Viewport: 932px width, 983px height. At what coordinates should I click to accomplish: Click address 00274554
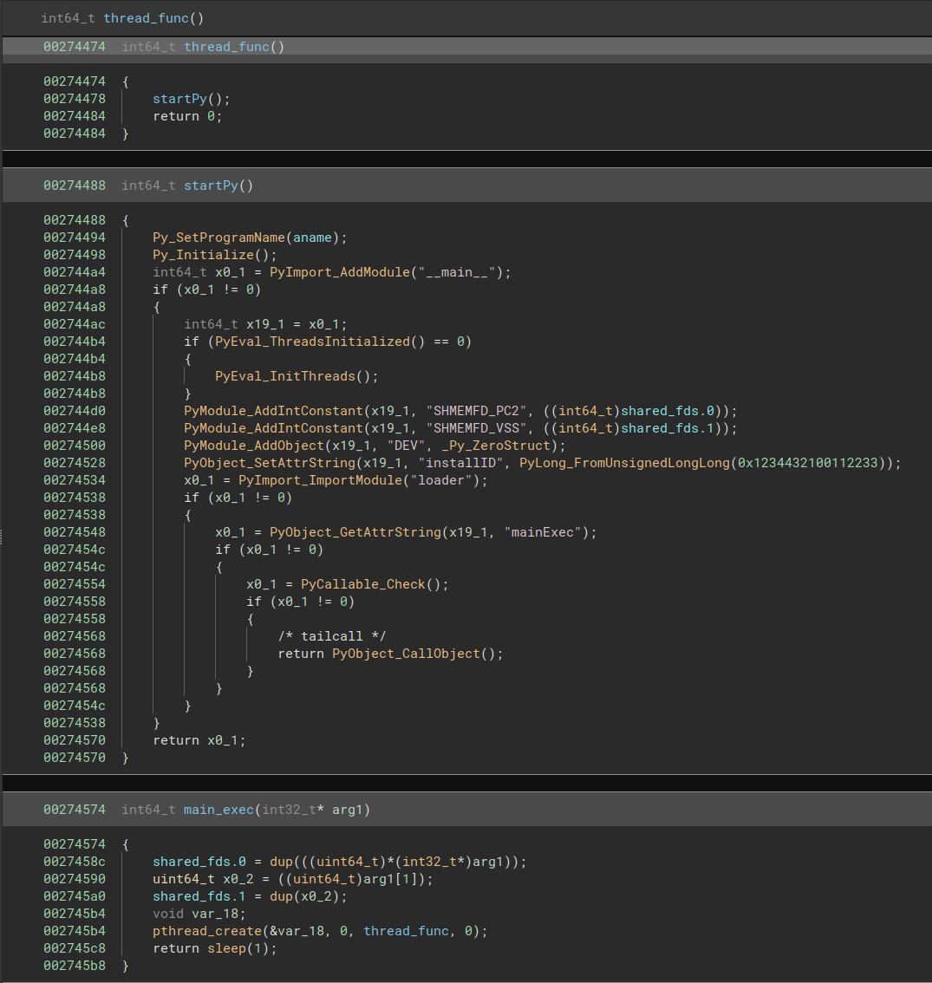(75, 584)
